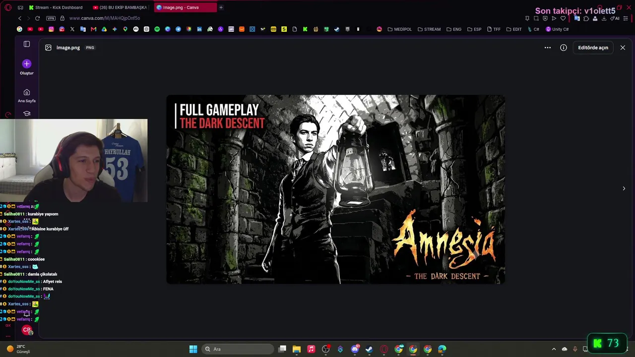This screenshot has width=635, height=357.
Task: Toggle the VPN badge in address bar
Action: coord(51,18)
